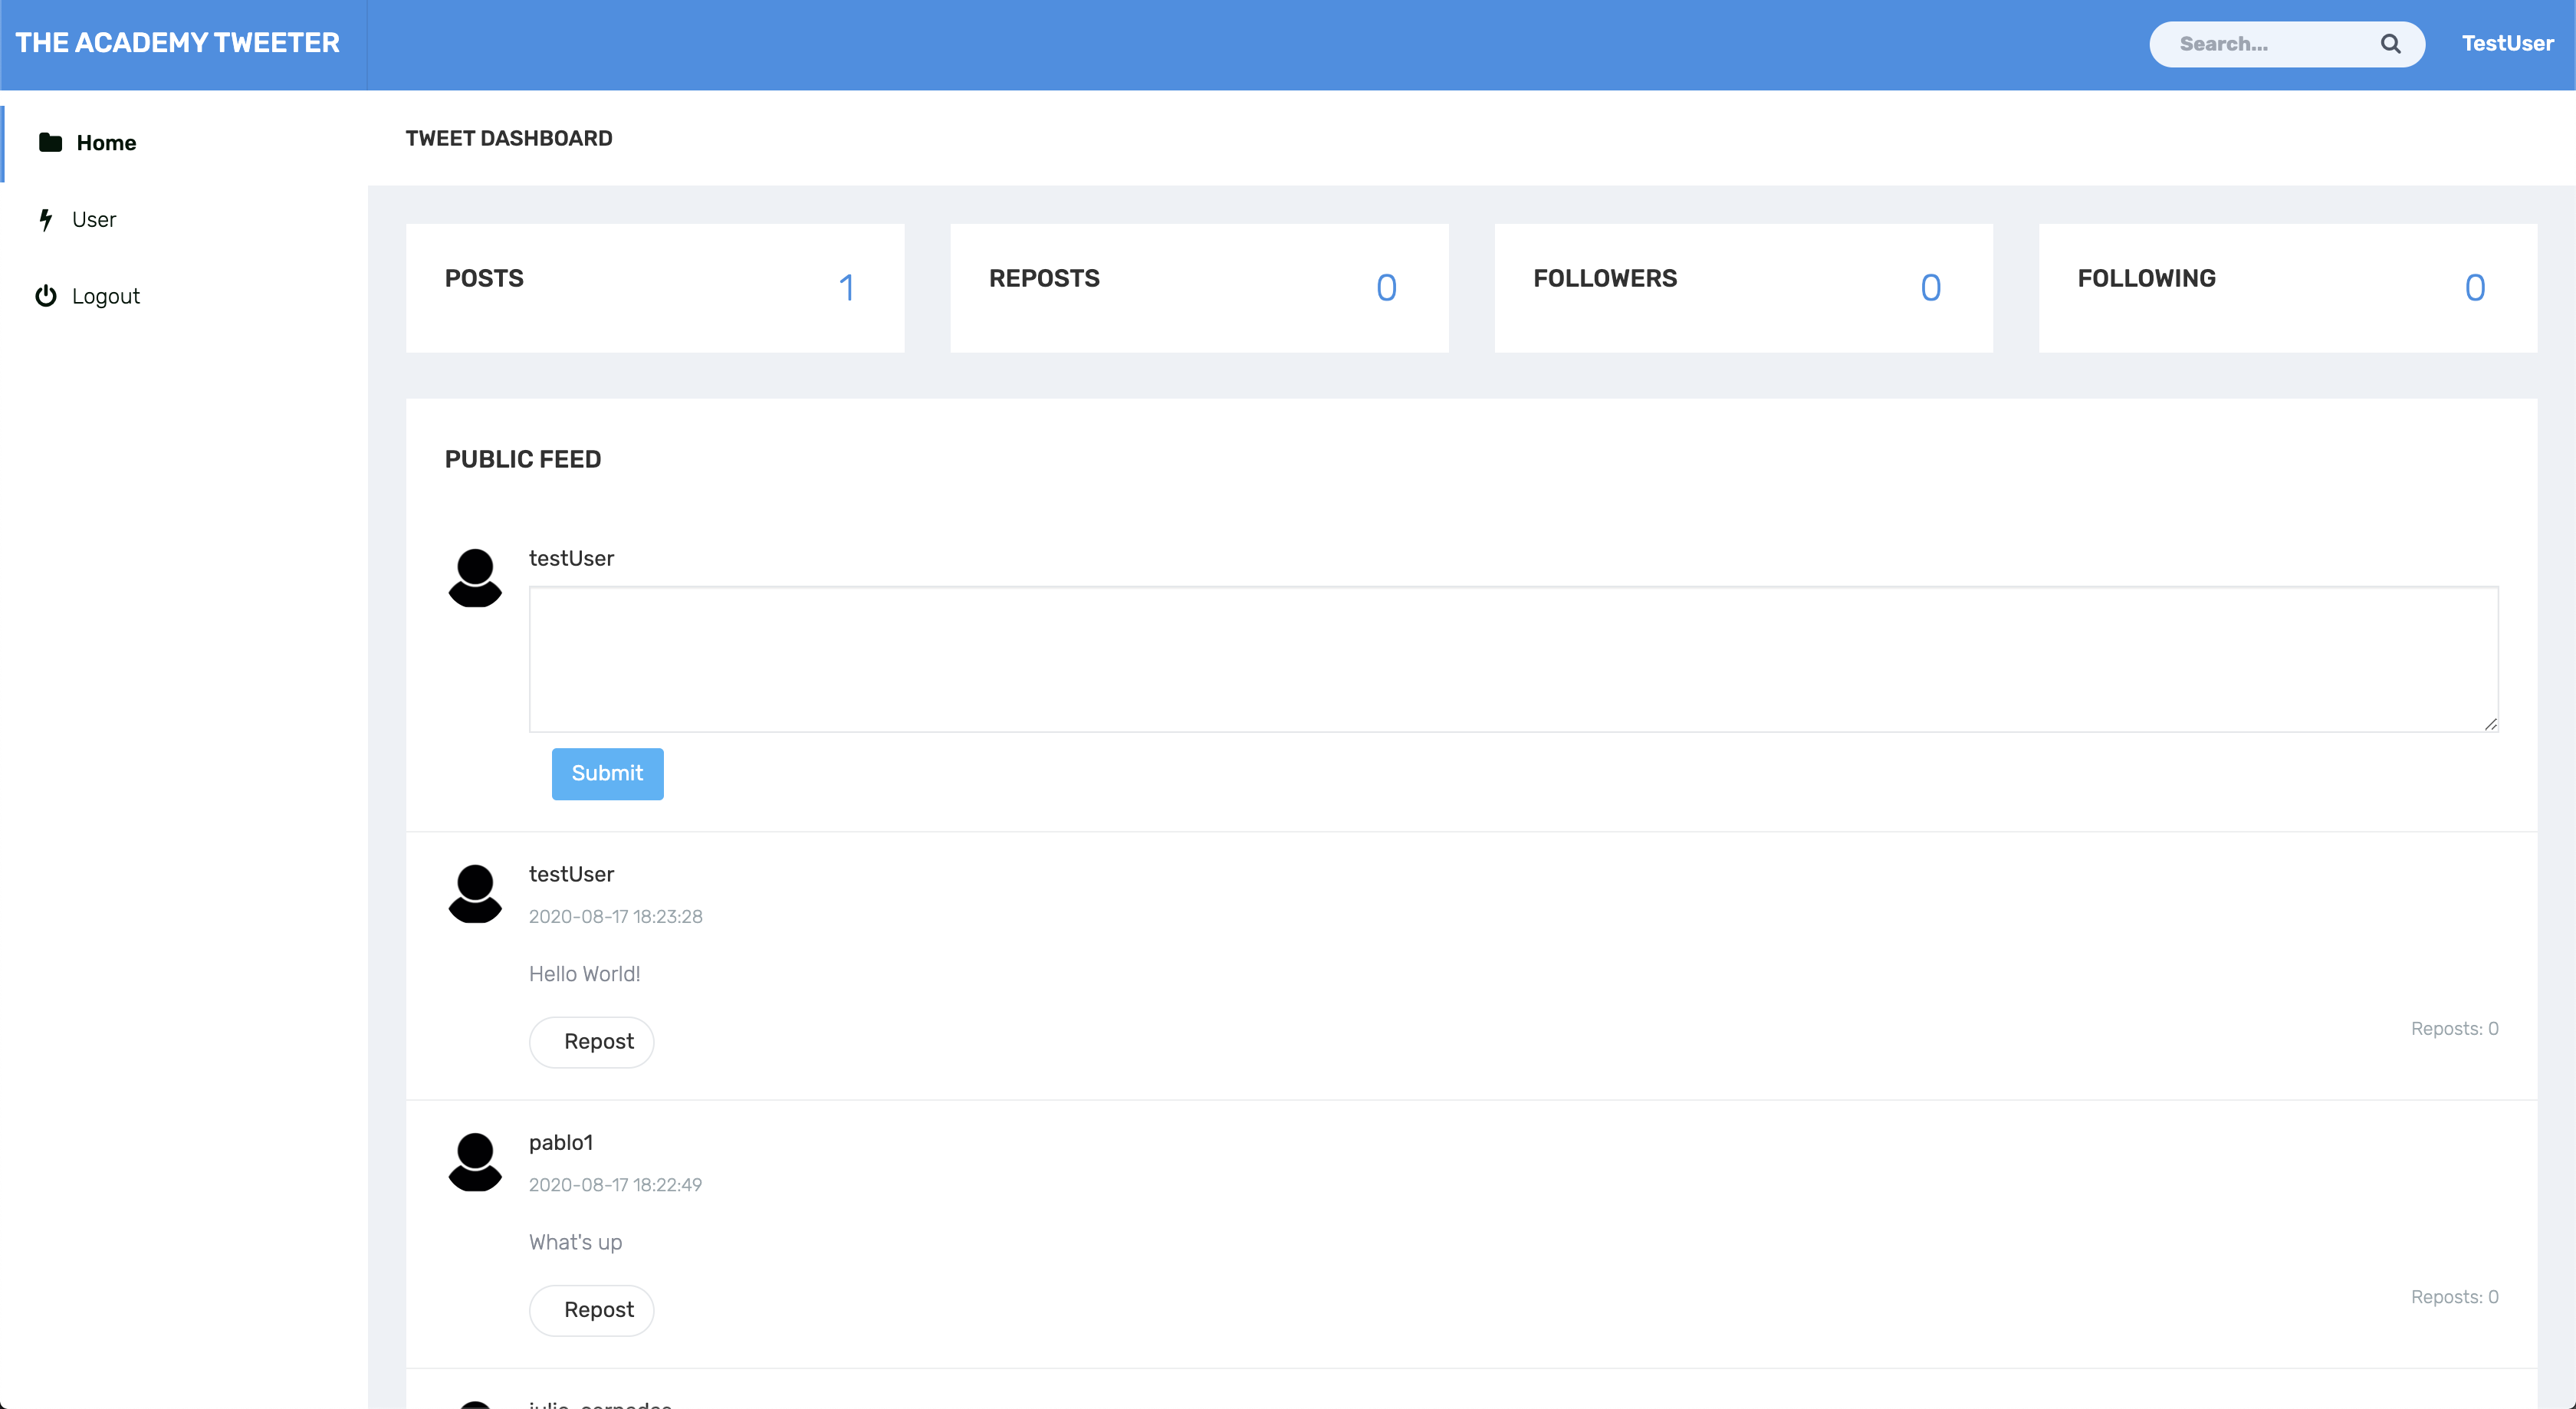Click pablo1's profile avatar

coord(475,1162)
